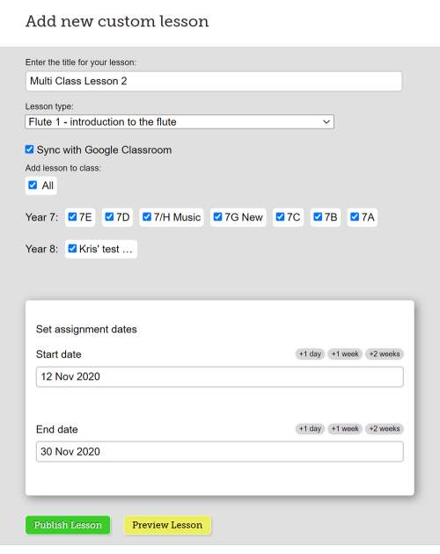
Task: Uncheck the 7E class checkbox
Action: [x=72, y=216]
